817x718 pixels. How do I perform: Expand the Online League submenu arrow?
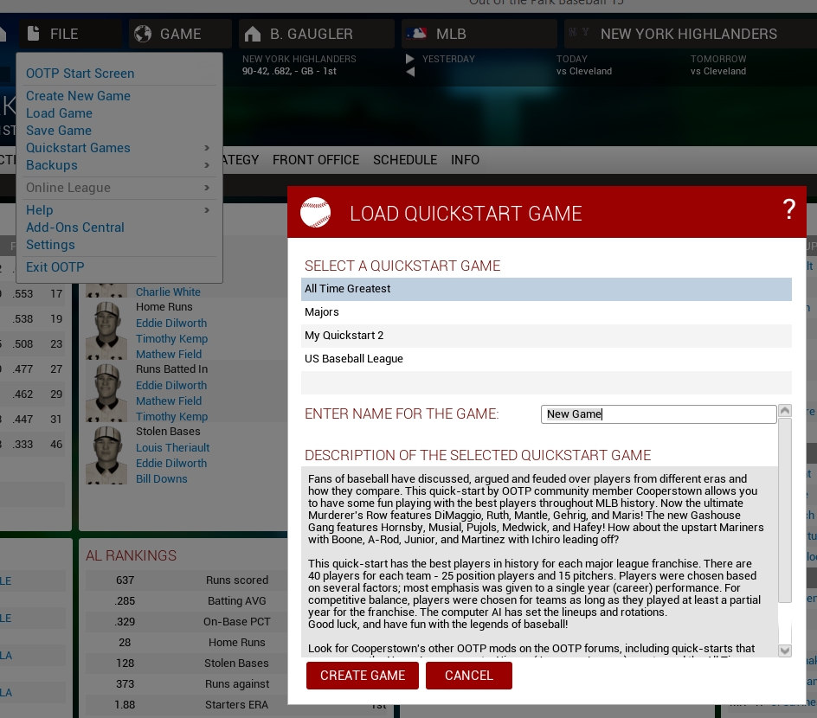(x=207, y=188)
